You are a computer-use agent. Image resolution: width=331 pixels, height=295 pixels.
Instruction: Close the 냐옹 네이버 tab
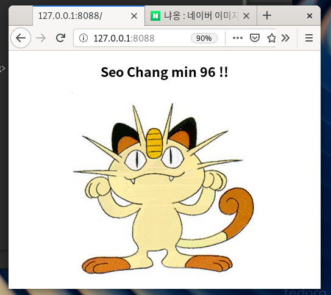pyautogui.click(x=246, y=16)
